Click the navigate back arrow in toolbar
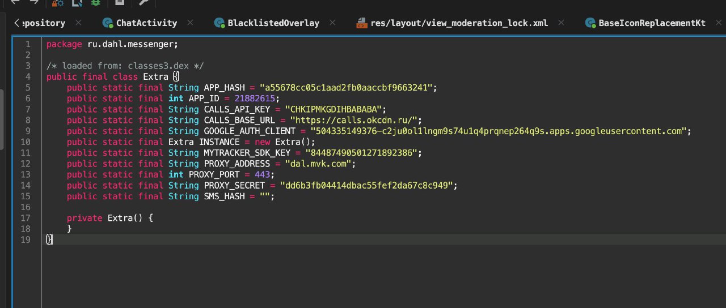The width and height of the screenshot is (726, 308). click(15, 2)
